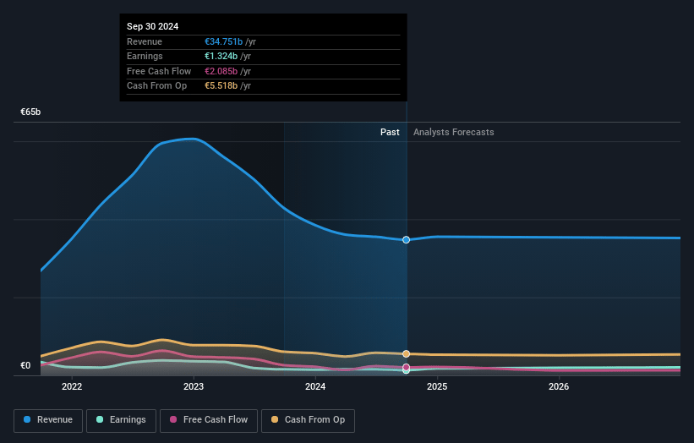Click the 'Analysts Forecasts' label

click(x=454, y=133)
